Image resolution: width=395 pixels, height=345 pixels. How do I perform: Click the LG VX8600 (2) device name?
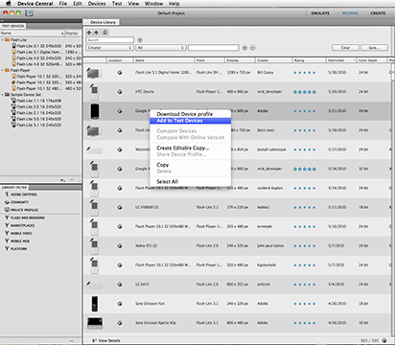[147, 207]
